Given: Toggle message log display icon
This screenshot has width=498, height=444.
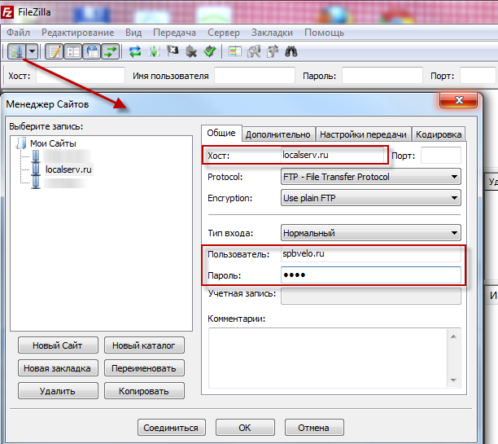Looking at the screenshot, I should point(55,51).
